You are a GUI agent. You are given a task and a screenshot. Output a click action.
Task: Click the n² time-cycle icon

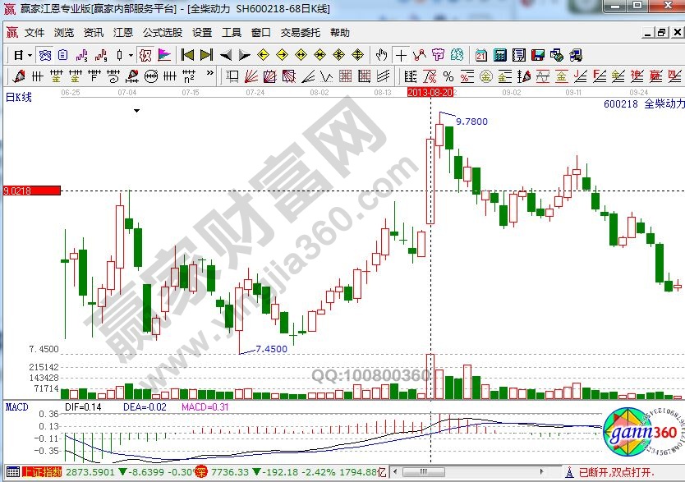point(189,76)
